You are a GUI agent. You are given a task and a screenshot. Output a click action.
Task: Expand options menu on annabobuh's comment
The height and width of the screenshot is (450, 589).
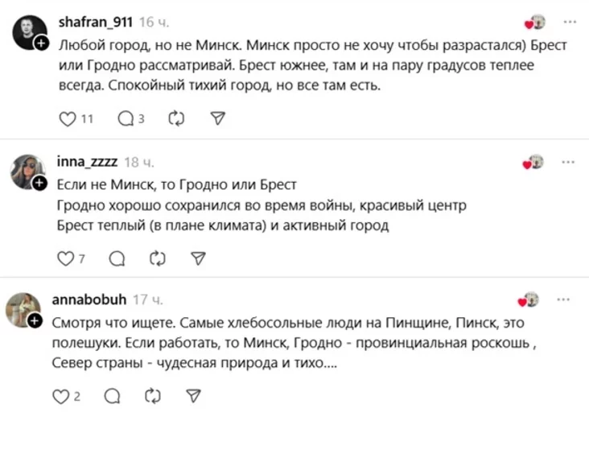pyautogui.click(x=569, y=299)
